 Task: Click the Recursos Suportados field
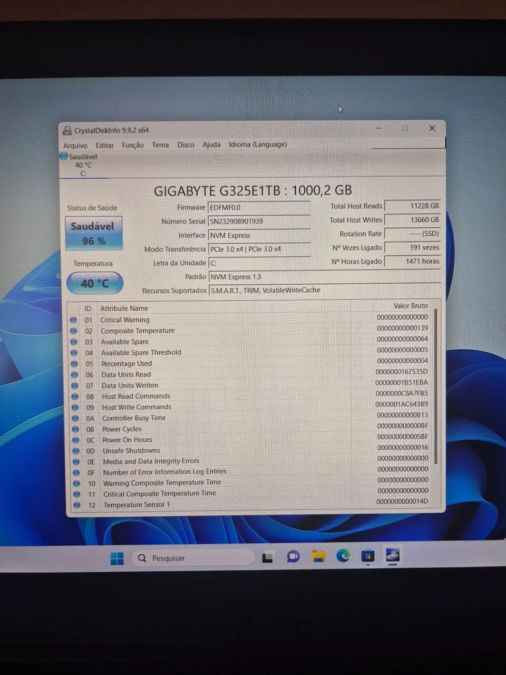click(x=324, y=290)
